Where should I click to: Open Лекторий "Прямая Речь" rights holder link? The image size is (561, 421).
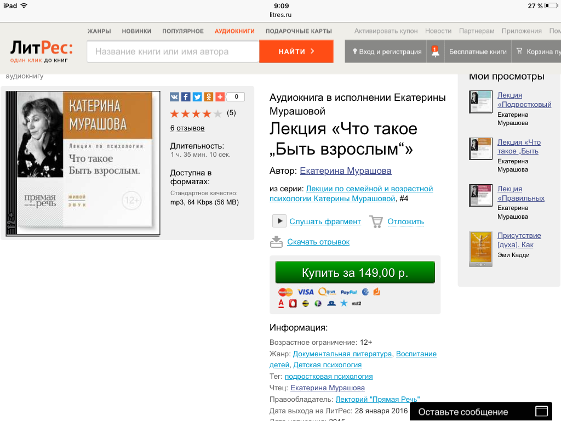pos(378,399)
